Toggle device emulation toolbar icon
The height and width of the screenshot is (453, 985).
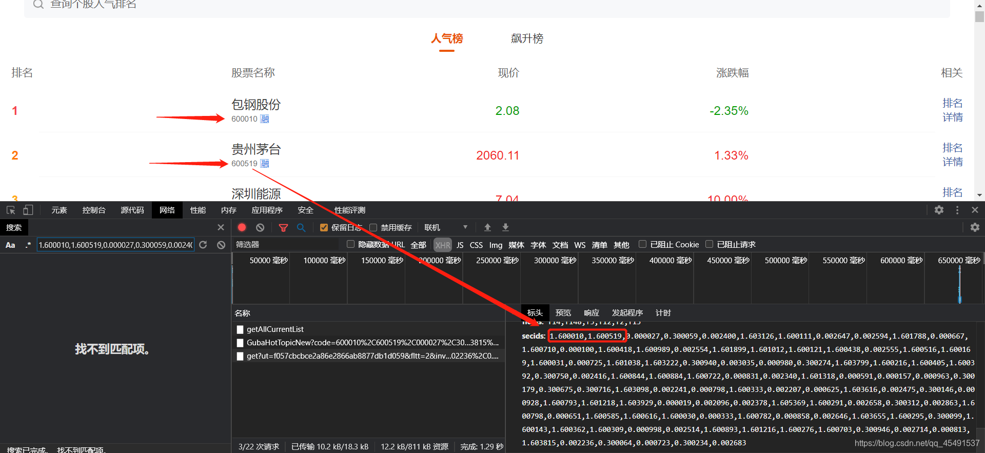(x=28, y=210)
